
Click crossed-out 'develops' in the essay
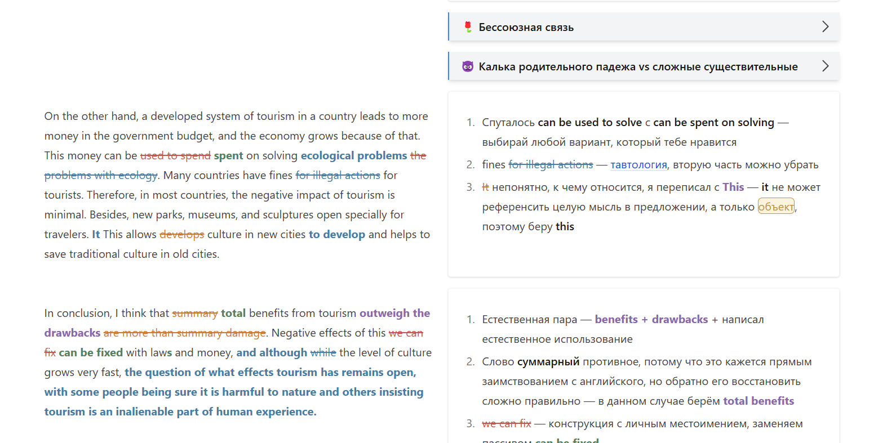(x=181, y=235)
